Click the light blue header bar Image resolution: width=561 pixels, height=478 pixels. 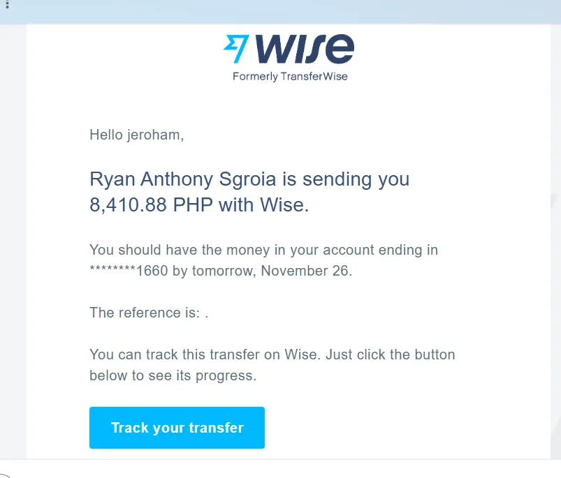tap(279, 12)
